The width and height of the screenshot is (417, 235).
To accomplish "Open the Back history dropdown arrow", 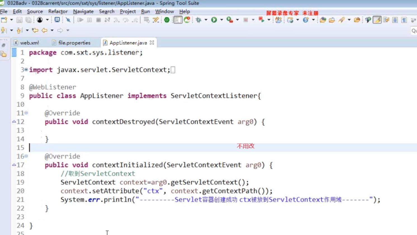I will coord(52,30).
